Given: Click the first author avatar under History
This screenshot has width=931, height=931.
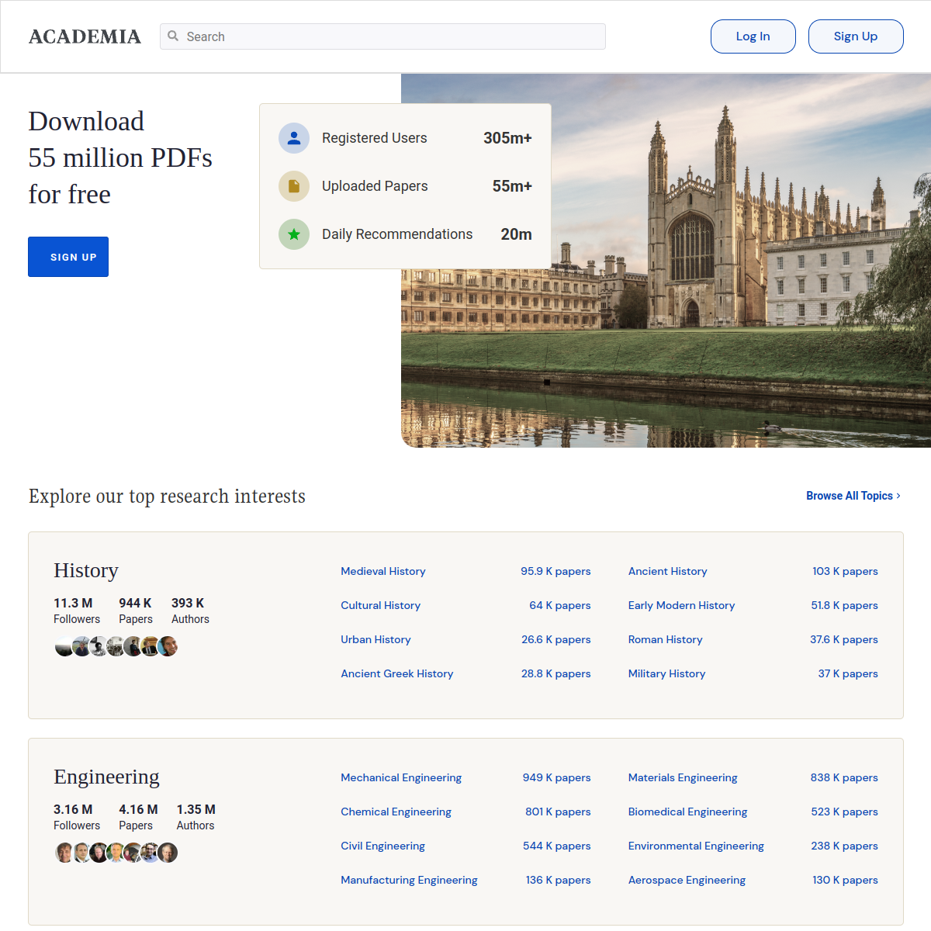Looking at the screenshot, I should pos(64,645).
